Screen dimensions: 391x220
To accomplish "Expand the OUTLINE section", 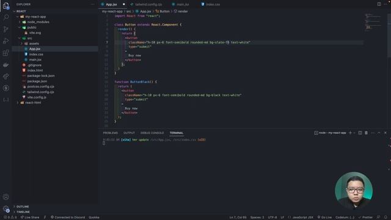I will tap(23, 207).
